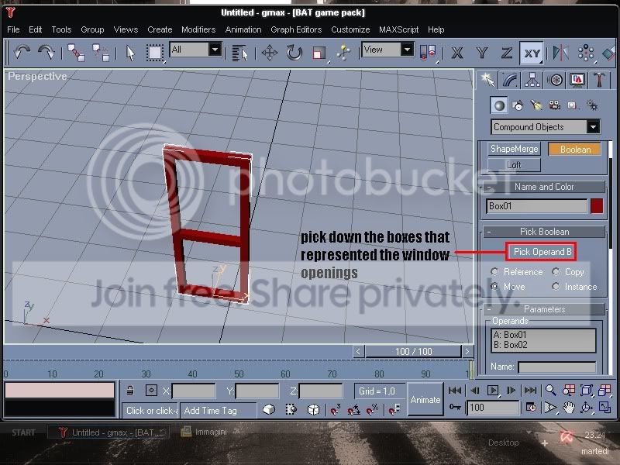Choose the Select Object arrow tool
Image resolution: width=620 pixels, height=465 pixels.
click(x=130, y=53)
